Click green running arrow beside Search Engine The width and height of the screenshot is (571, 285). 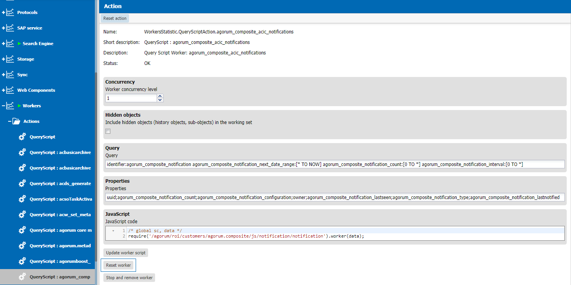[19, 44]
